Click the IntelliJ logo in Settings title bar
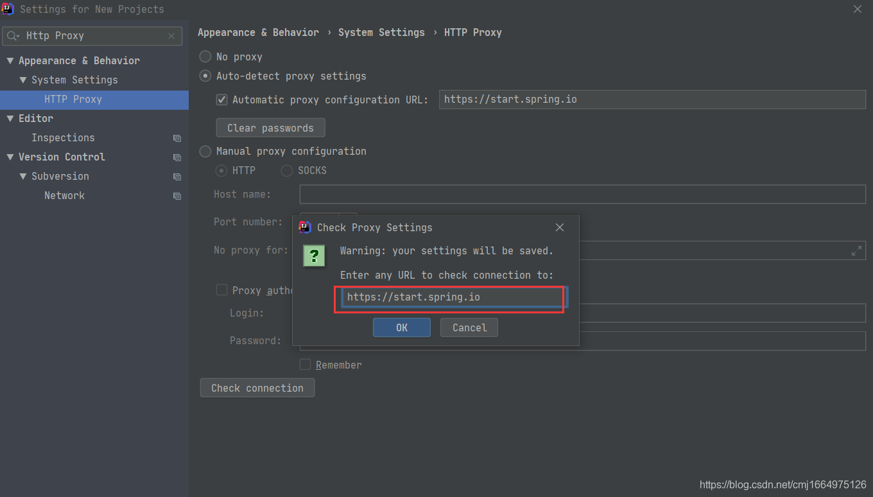This screenshot has width=873, height=497. coord(8,9)
